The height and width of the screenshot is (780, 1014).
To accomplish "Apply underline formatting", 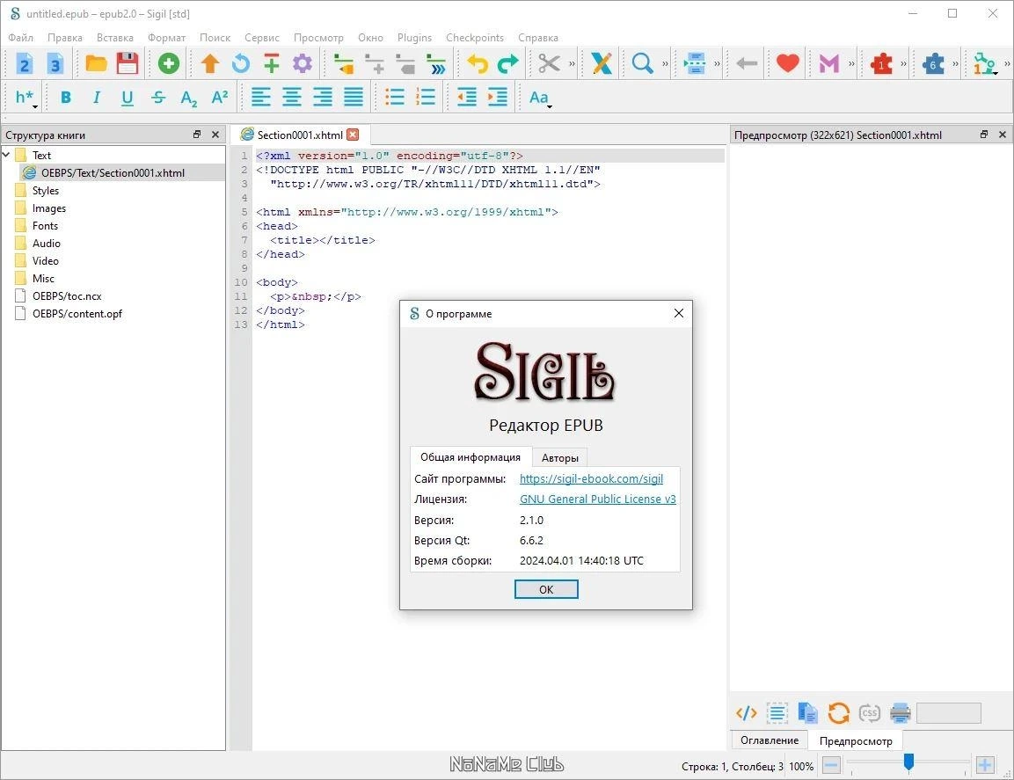I will click(x=128, y=97).
